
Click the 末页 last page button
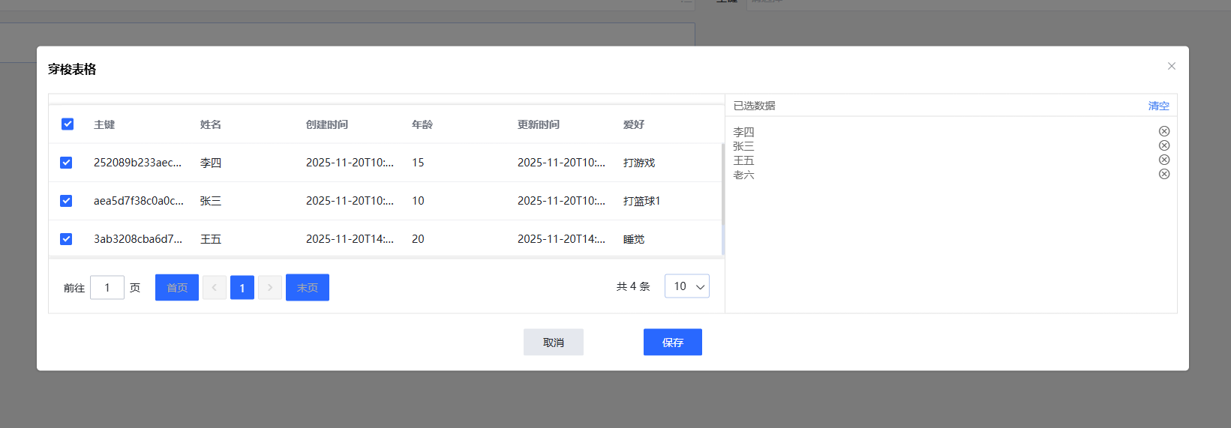308,288
